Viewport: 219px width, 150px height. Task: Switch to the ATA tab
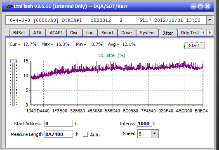[37, 33]
